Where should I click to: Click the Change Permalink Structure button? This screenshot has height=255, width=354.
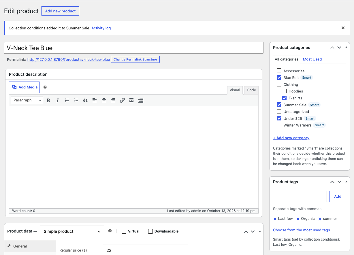(135, 59)
